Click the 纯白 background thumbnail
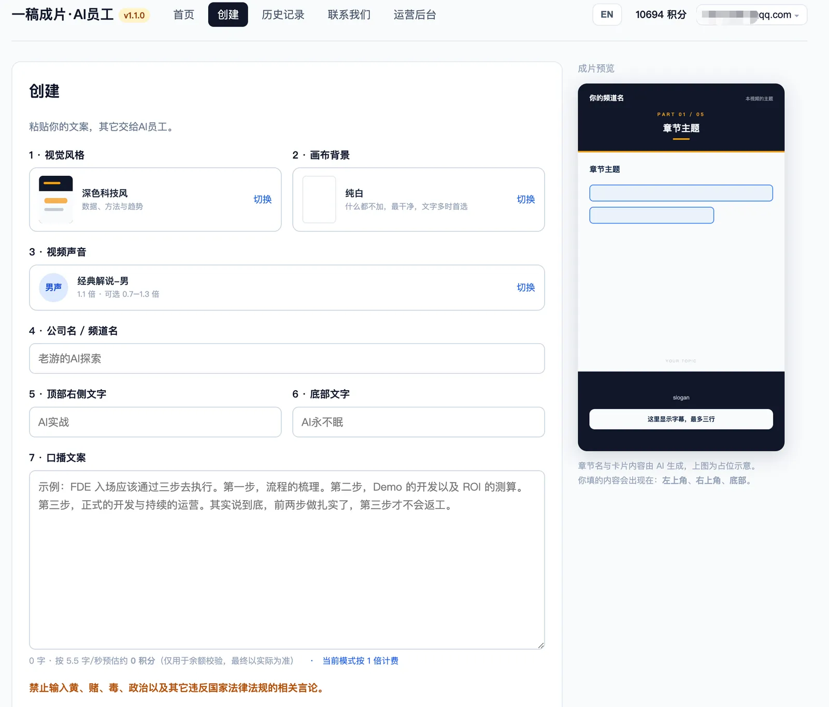 [x=319, y=200]
